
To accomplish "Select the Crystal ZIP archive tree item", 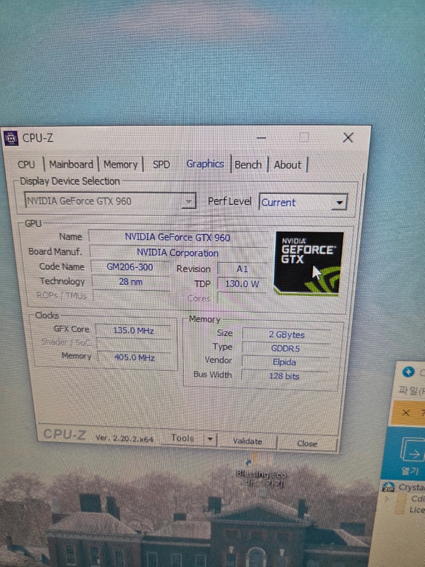I will tap(404, 487).
